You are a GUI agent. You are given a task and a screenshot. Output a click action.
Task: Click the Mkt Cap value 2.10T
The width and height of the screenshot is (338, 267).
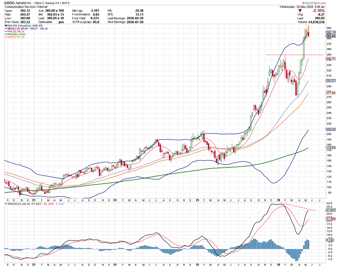(x=96, y=10)
